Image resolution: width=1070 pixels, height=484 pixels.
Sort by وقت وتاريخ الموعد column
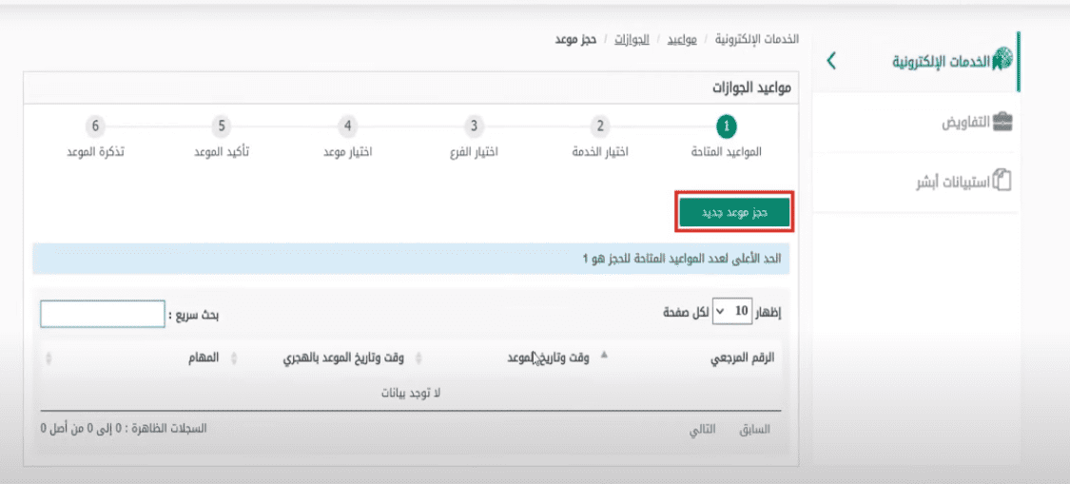tap(549, 358)
